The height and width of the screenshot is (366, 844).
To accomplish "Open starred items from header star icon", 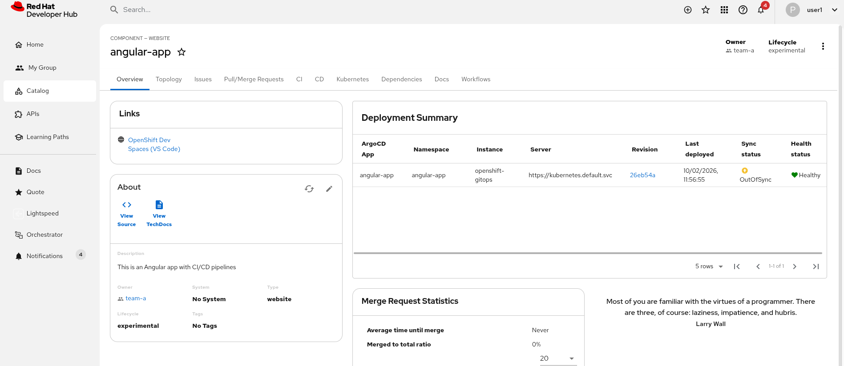I will point(706,10).
